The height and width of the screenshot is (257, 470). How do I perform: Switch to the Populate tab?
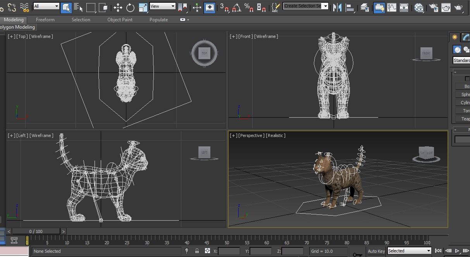point(158,20)
